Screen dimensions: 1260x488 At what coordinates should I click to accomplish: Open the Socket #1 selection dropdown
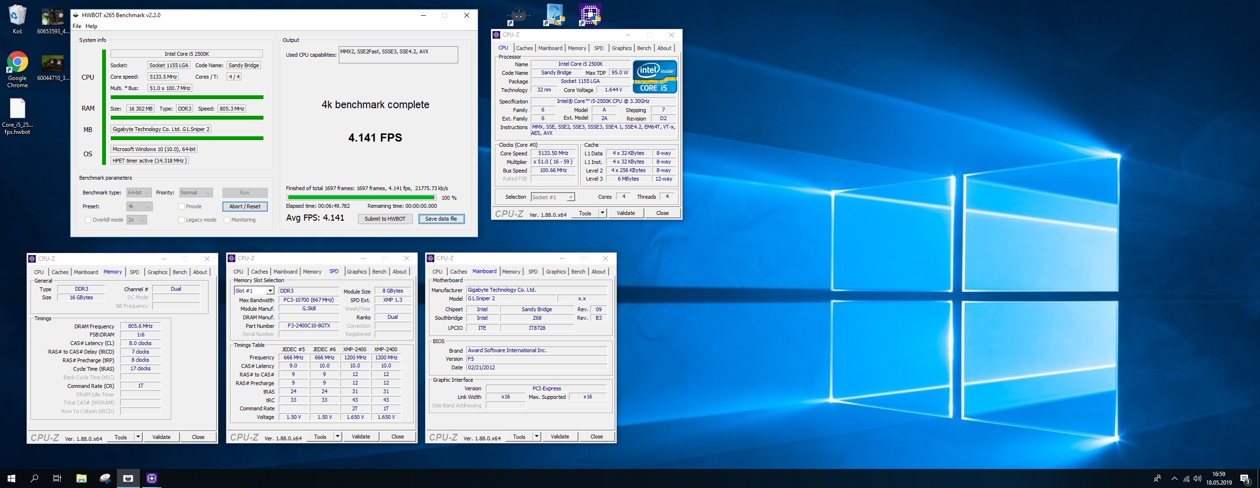coord(553,197)
